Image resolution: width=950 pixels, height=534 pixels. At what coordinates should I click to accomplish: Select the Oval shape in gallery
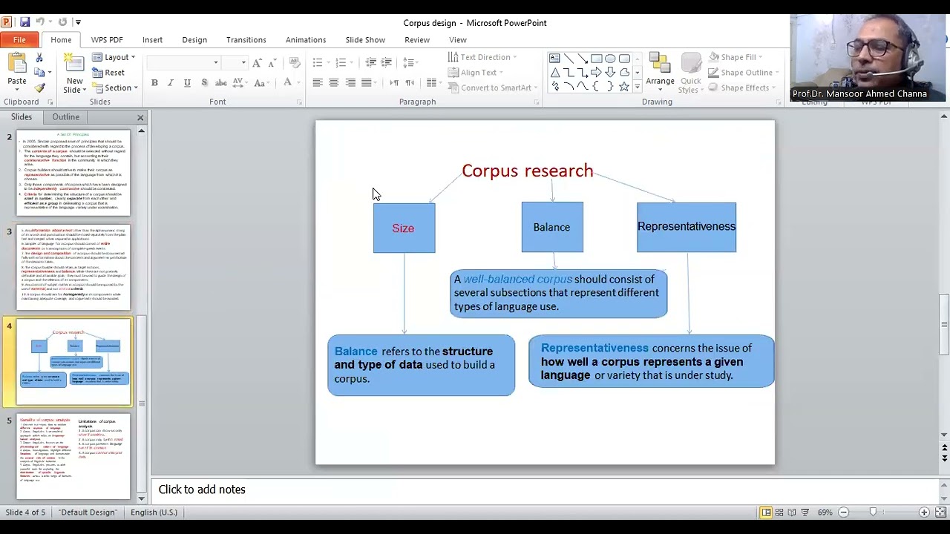(610, 59)
